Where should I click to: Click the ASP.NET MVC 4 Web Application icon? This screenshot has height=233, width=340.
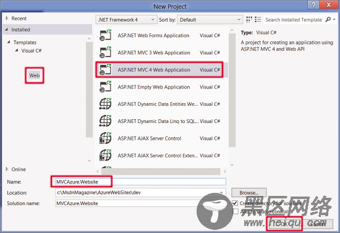pyautogui.click(x=105, y=70)
